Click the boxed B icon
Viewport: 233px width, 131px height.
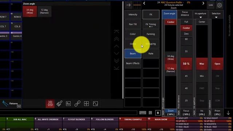pos(158,113)
